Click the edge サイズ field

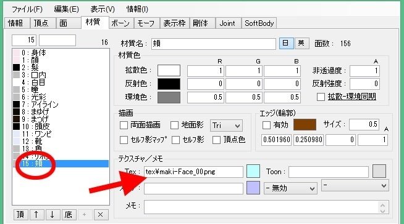(364, 125)
